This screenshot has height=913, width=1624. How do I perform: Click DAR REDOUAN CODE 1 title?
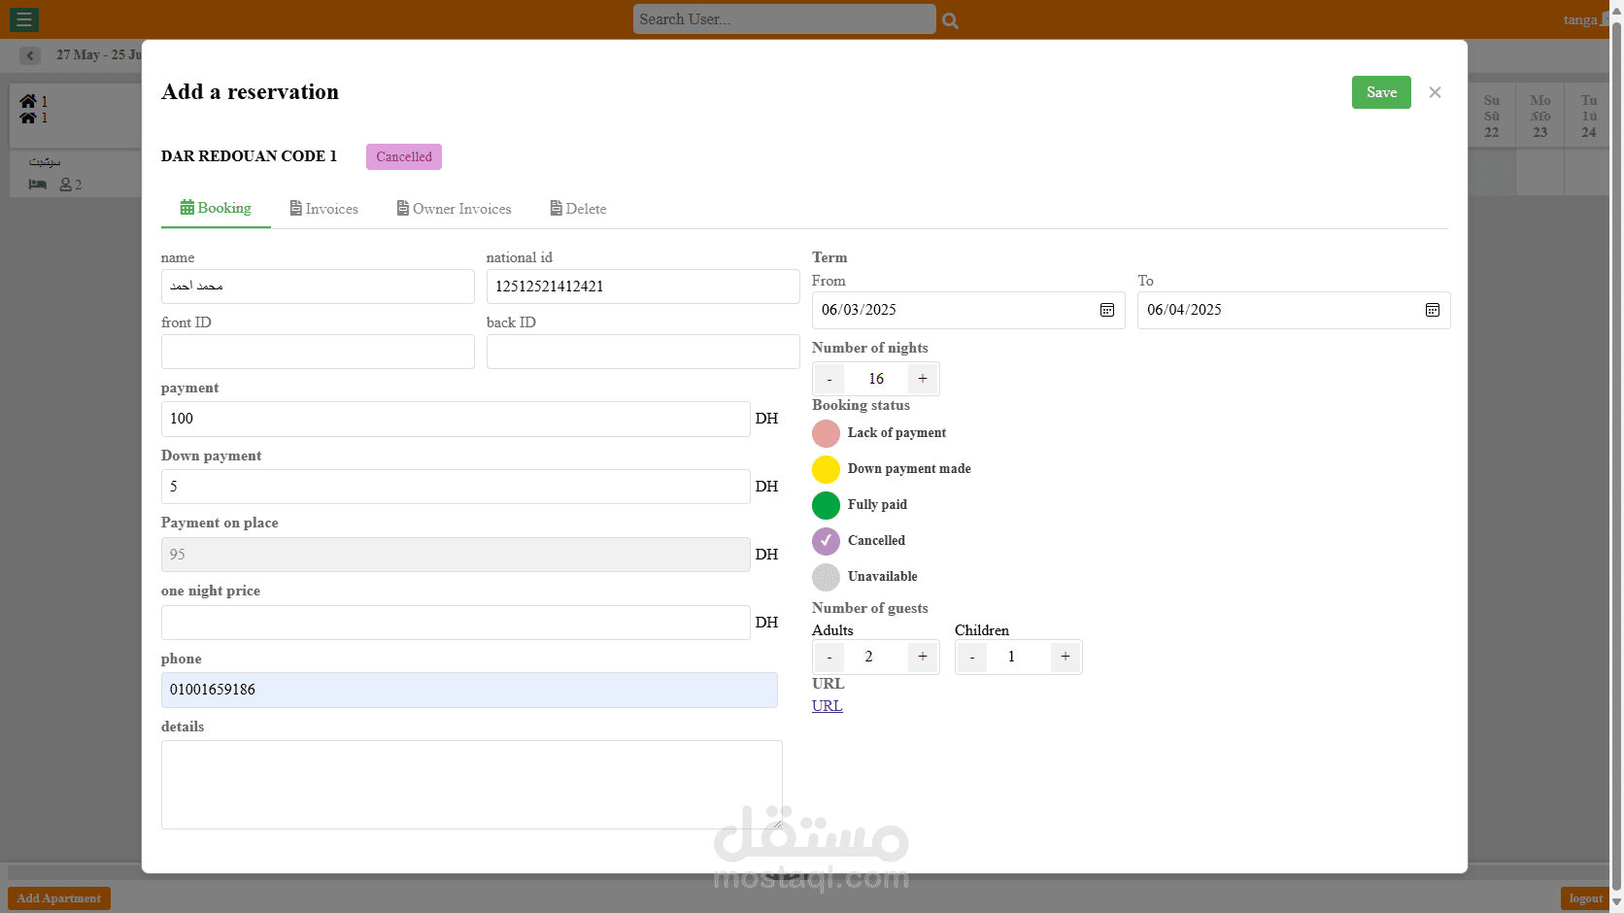pyautogui.click(x=249, y=156)
